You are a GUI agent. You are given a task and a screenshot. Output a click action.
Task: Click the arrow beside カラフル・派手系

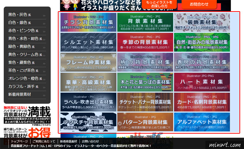point(44,88)
